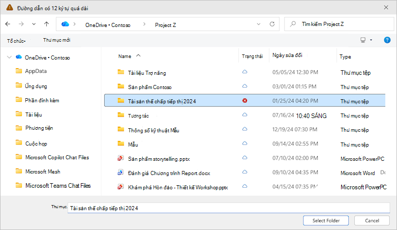The width and height of the screenshot is (397, 230).
Task: Click PowerPoint icon of Khám phá Hòn đảo file
Action: tap(120, 187)
